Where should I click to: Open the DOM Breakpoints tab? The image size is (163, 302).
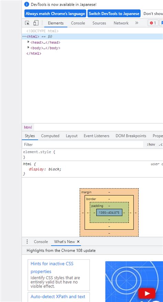click(131, 136)
